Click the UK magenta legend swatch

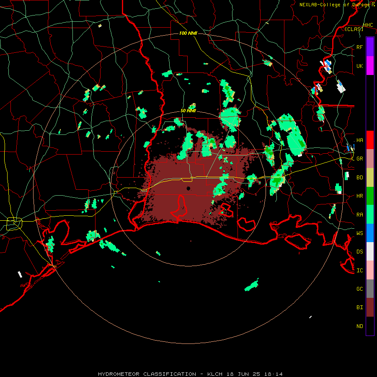coord(370,66)
